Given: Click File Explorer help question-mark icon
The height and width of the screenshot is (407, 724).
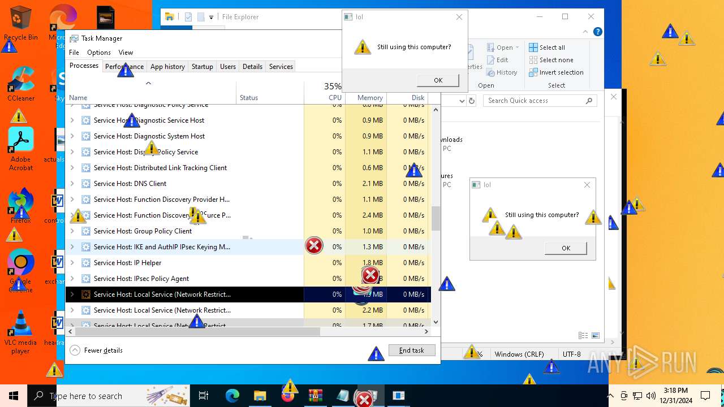Looking at the screenshot, I should tap(597, 32).
